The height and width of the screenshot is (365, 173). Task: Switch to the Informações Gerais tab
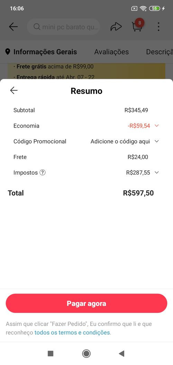(45, 52)
